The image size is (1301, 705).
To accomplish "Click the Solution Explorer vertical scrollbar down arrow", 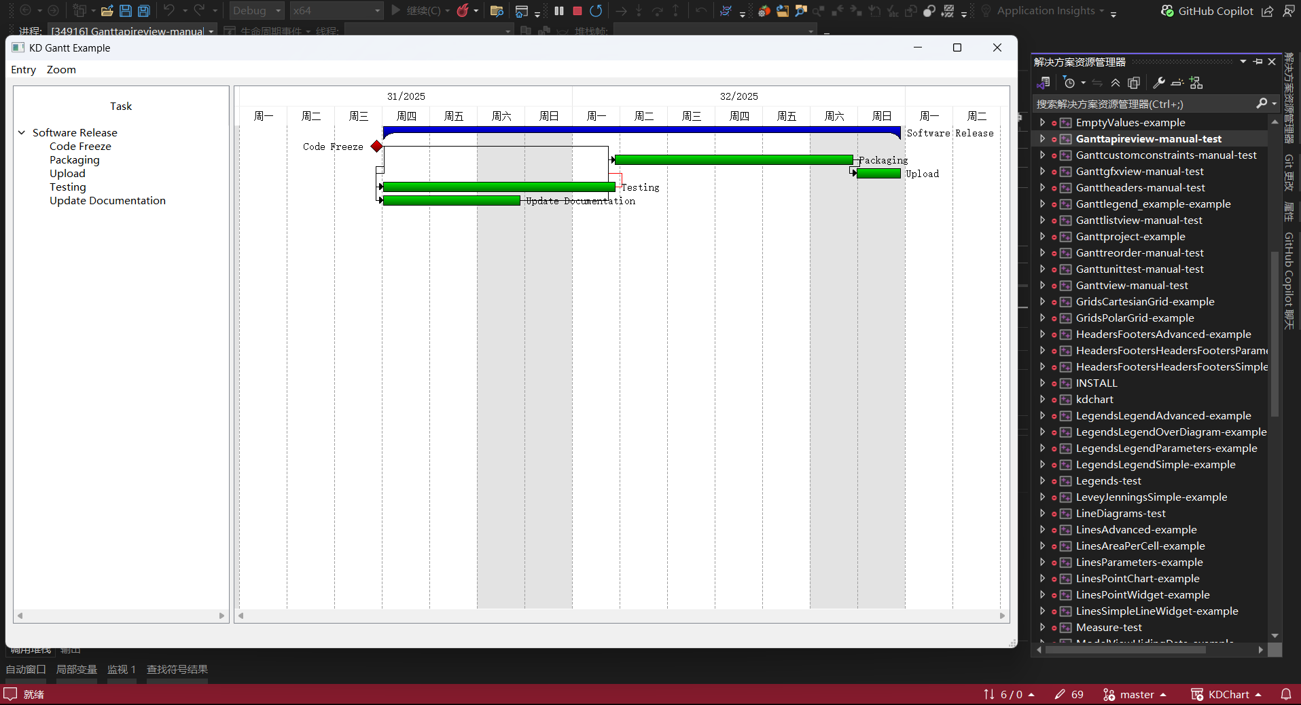I will 1275,636.
